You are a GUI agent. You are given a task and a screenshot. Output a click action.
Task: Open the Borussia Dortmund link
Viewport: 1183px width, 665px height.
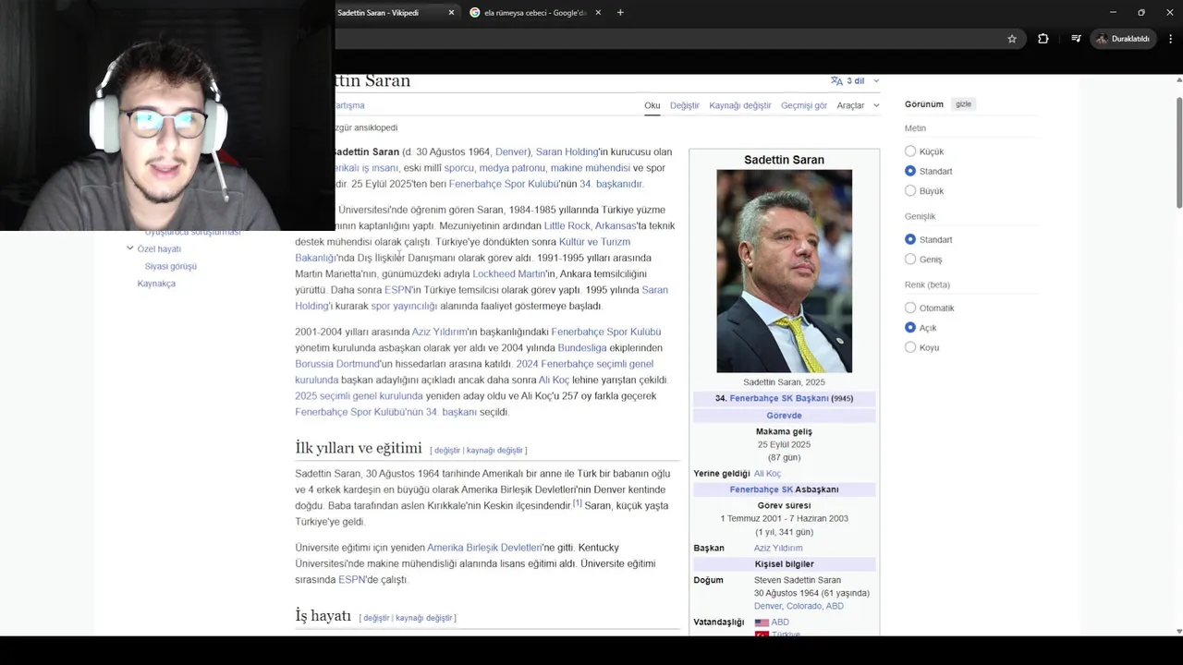click(336, 365)
